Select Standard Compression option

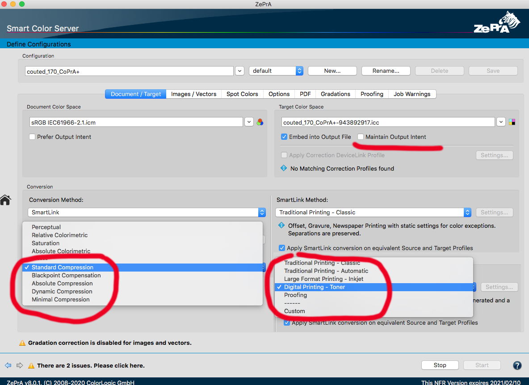pyautogui.click(x=143, y=268)
